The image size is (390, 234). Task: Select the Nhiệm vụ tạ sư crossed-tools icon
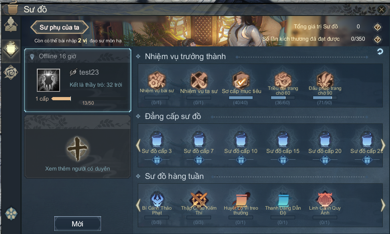(x=199, y=80)
